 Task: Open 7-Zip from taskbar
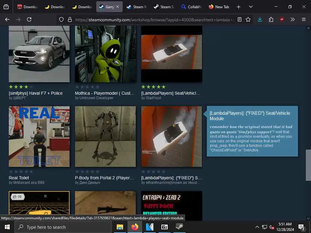click(164, 227)
